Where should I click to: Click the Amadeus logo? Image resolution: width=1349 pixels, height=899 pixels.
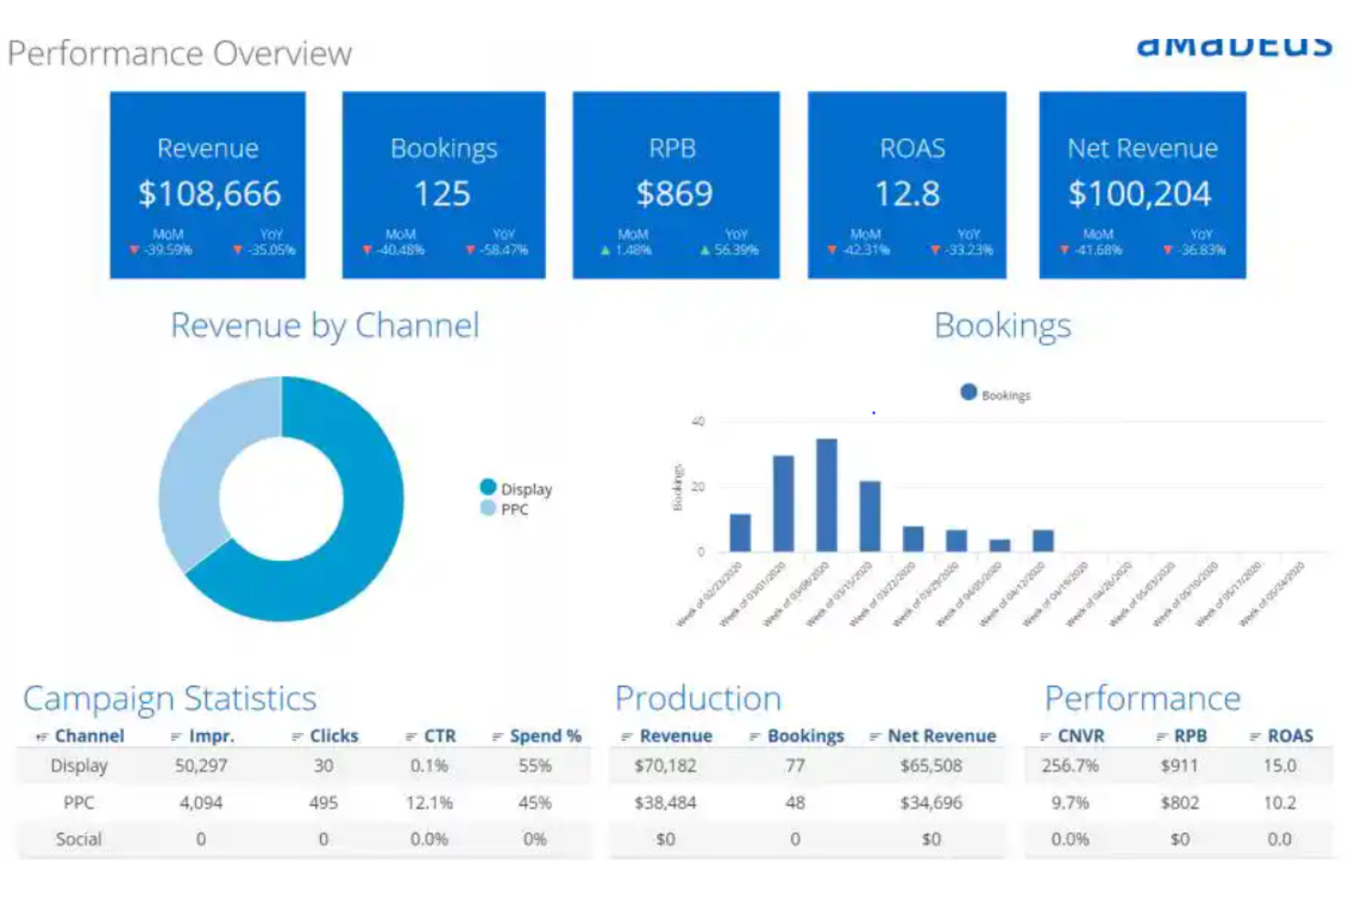pyautogui.click(x=1237, y=46)
